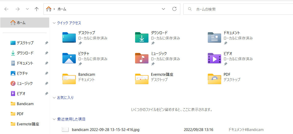The height and width of the screenshot is (134, 293).
Task: Select the ドキュメント folder icon in quick access
Action: (x=214, y=37)
